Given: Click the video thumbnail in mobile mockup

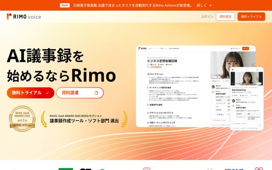Looking at the screenshot, I should coord(246,79).
